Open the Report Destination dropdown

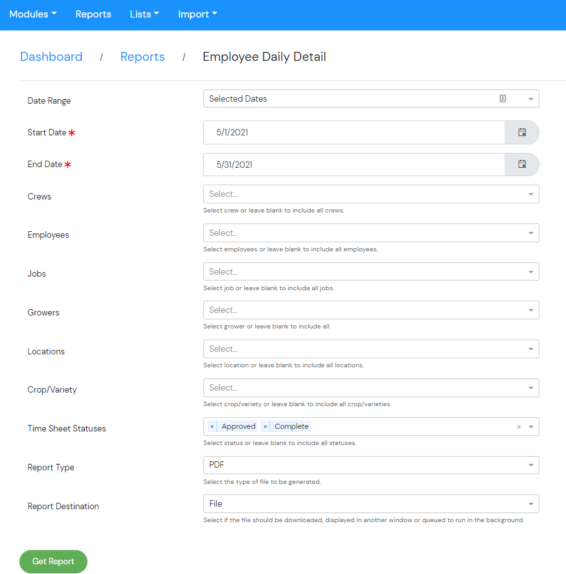click(x=371, y=504)
